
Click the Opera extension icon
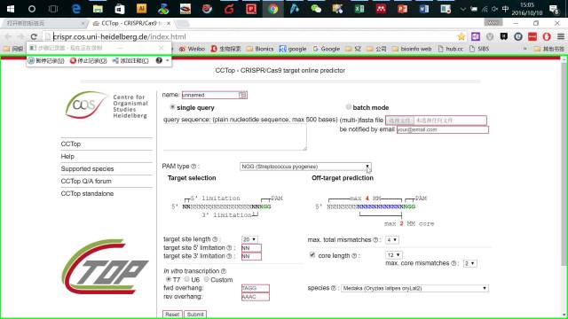(547, 36)
